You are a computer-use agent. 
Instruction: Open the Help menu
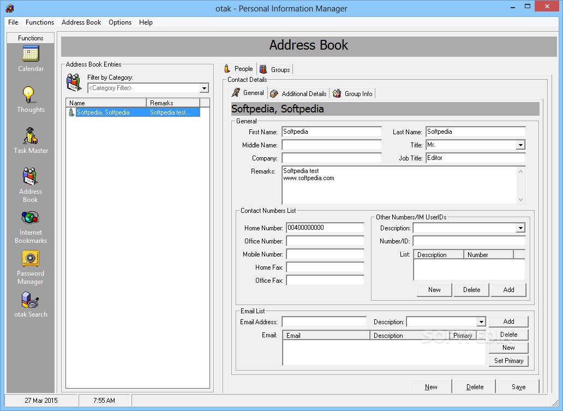pyautogui.click(x=146, y=22)
